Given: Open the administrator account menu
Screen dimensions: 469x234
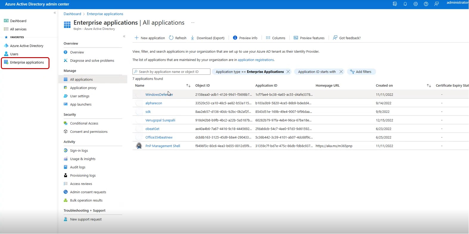Looking at the screenshot, I should pos(457,3).
